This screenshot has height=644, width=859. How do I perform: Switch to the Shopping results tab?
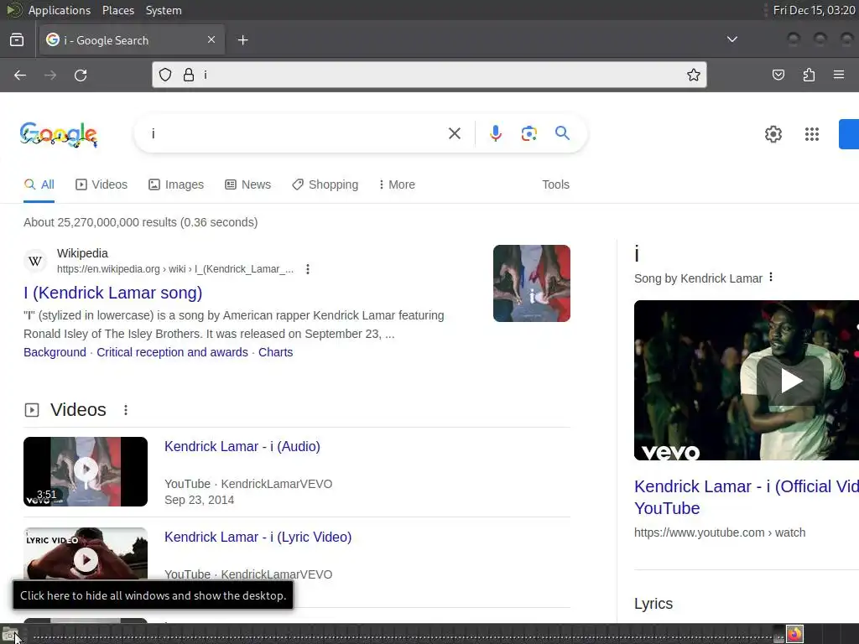pyautogui.click(x=325, y=184)
